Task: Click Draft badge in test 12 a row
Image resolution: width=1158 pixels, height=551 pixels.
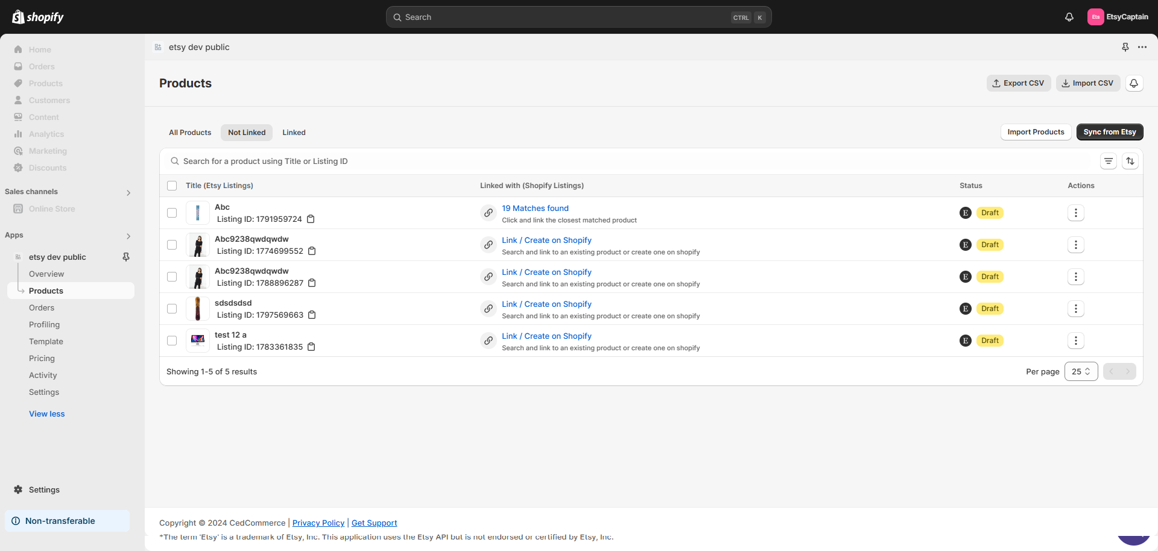Action: point(990,341)
